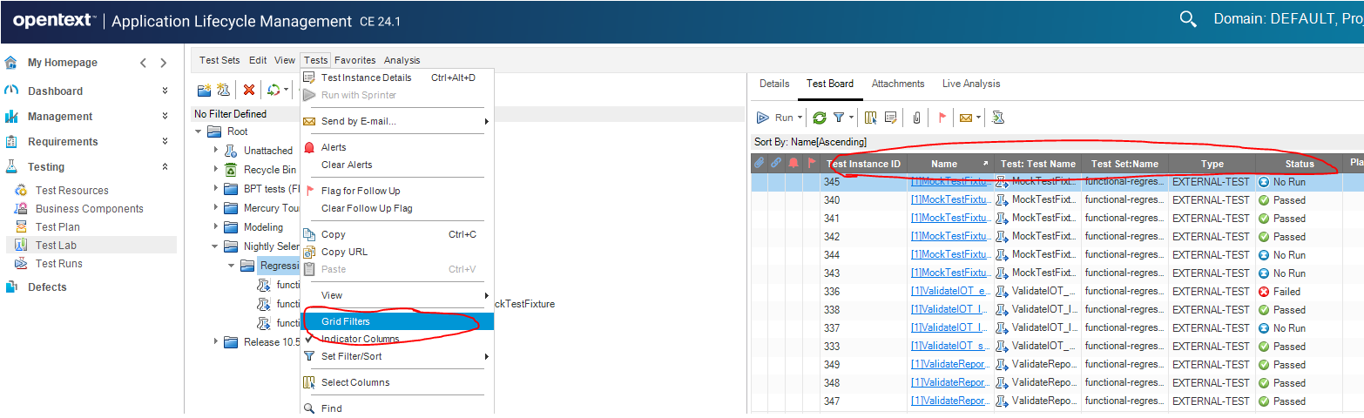The image size is (1364, 418).
Task: Open name link in row 345
Action: pos(950,182)
